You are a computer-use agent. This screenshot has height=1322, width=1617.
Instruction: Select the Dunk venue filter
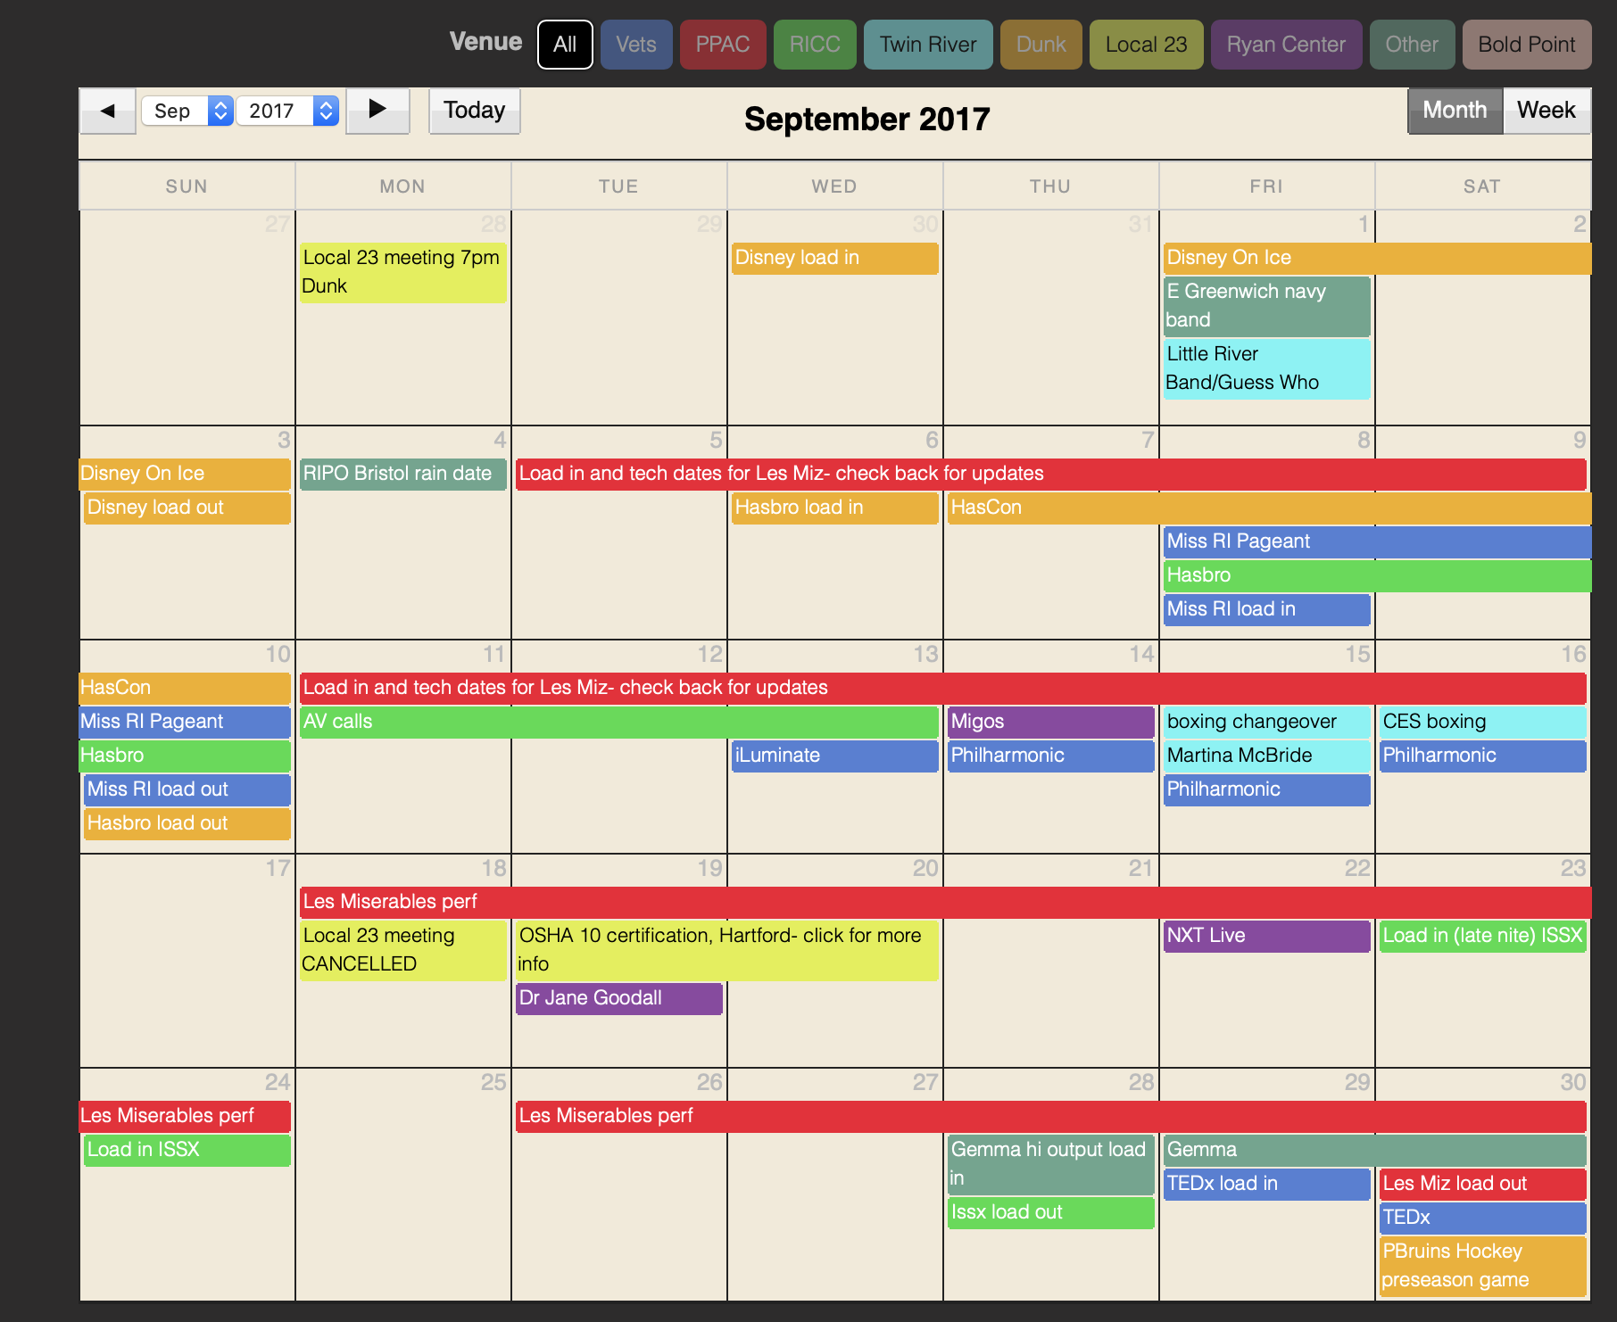[x=1041, y=45]
